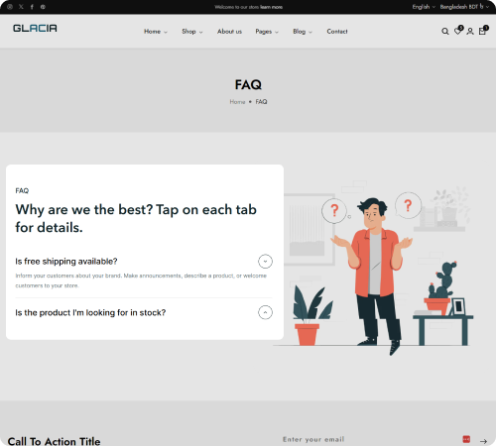Open the shopping cart bag icon
Image resolution: width=496 pixels, height=446 pixels.
tap(483, 31)
